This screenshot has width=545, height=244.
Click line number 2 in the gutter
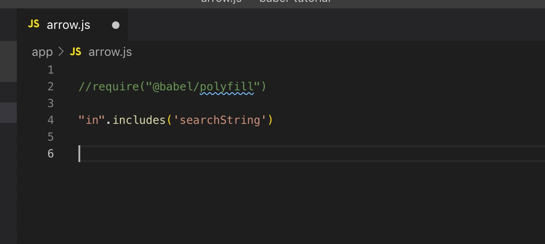point(50,87)
